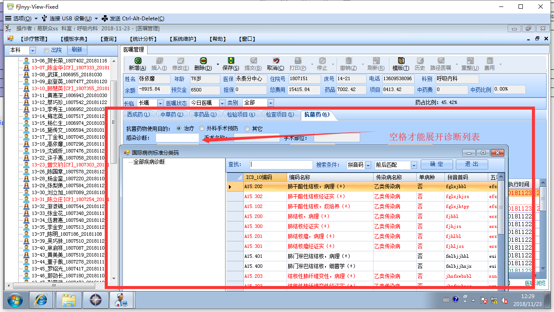Click the 退出 button in diagnosis dialog

472,165
